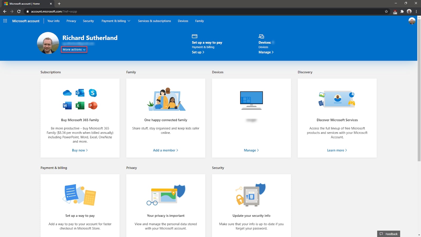Click the One happy connected family heading
The height and width of the screenshot is (237, 421).
(x=166, y=120)
